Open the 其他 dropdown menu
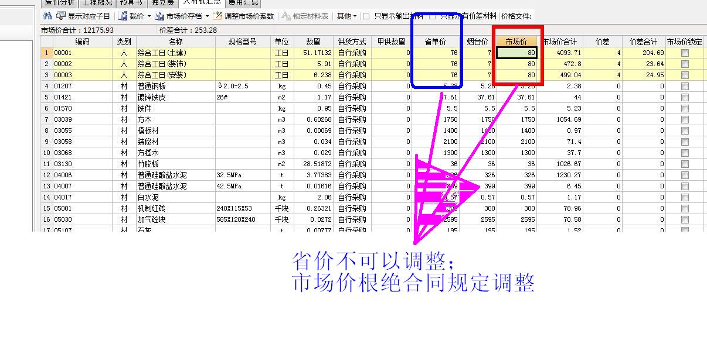The image size is (707, 351). (x=346, y=16)
